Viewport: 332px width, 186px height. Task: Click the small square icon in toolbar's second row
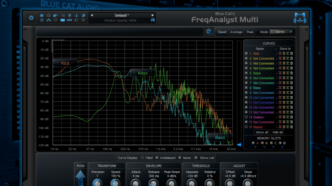point(42,20)
